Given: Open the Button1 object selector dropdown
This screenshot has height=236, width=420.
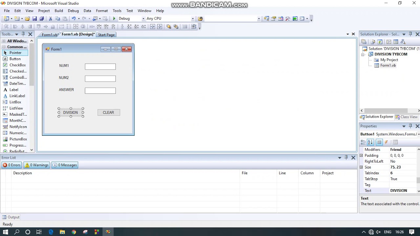Looking at the screenshot, I should pos(419,134).
